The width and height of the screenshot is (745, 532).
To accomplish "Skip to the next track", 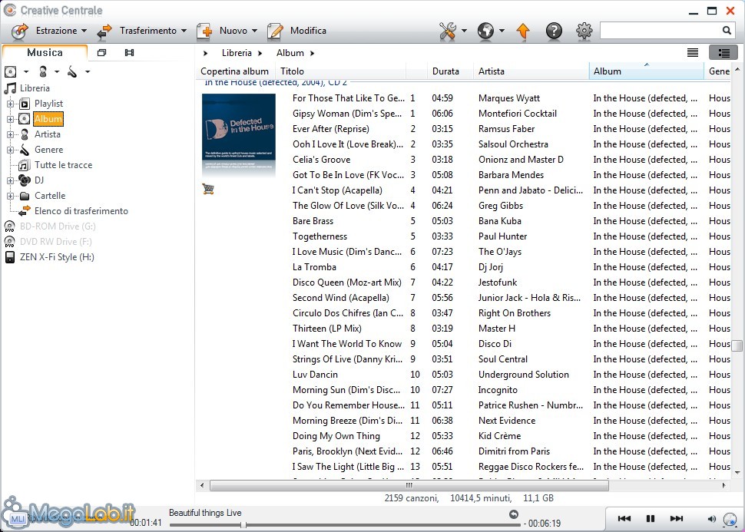I will click(676, 518).
